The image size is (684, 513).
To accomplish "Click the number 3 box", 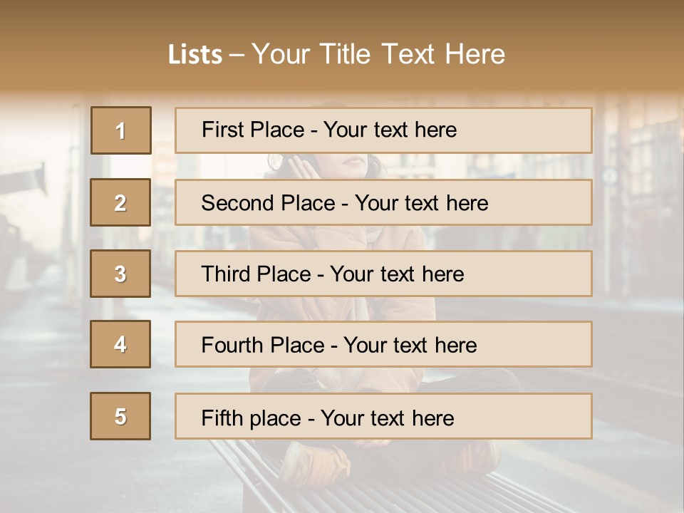I will pos(120,274).
